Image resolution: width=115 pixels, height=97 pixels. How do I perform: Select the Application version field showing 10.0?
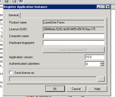tap(95, 57)
